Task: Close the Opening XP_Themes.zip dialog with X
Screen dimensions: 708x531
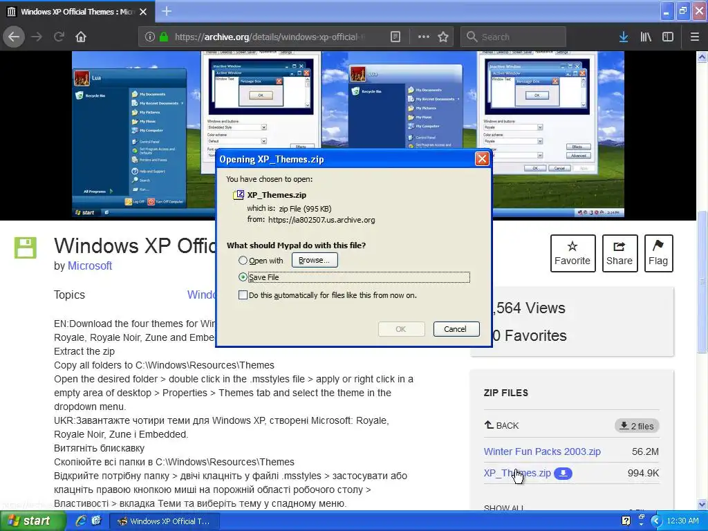Action: [482, 159]
